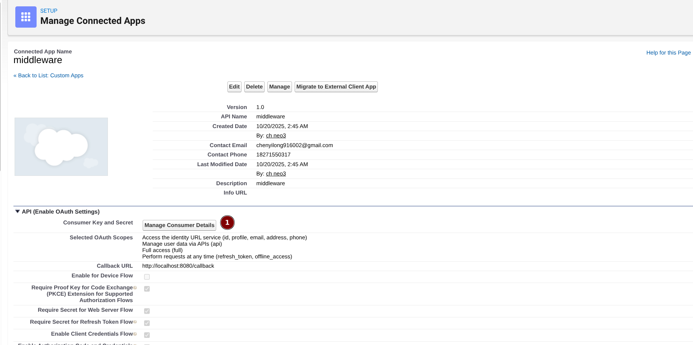Toggle Enable Client Credentials Flow checkbox
Viewport: 693px width, 345px height.
pos(147,335)
